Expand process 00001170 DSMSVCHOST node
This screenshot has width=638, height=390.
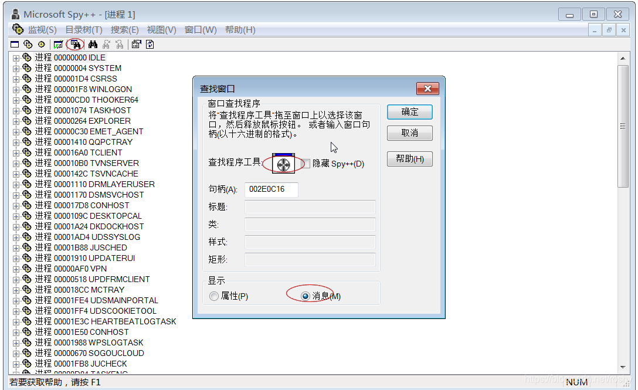click(16, 195)
